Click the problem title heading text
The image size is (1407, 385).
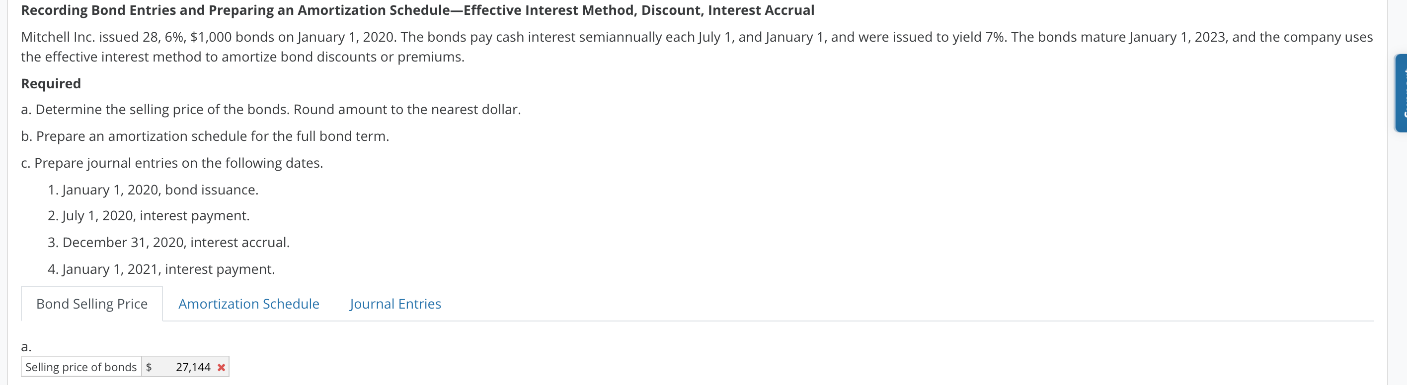point(417,10)
